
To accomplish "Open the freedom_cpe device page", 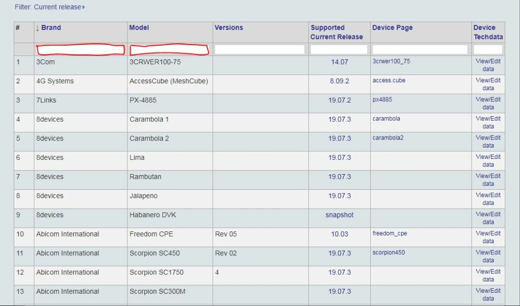I will [389, 233].
